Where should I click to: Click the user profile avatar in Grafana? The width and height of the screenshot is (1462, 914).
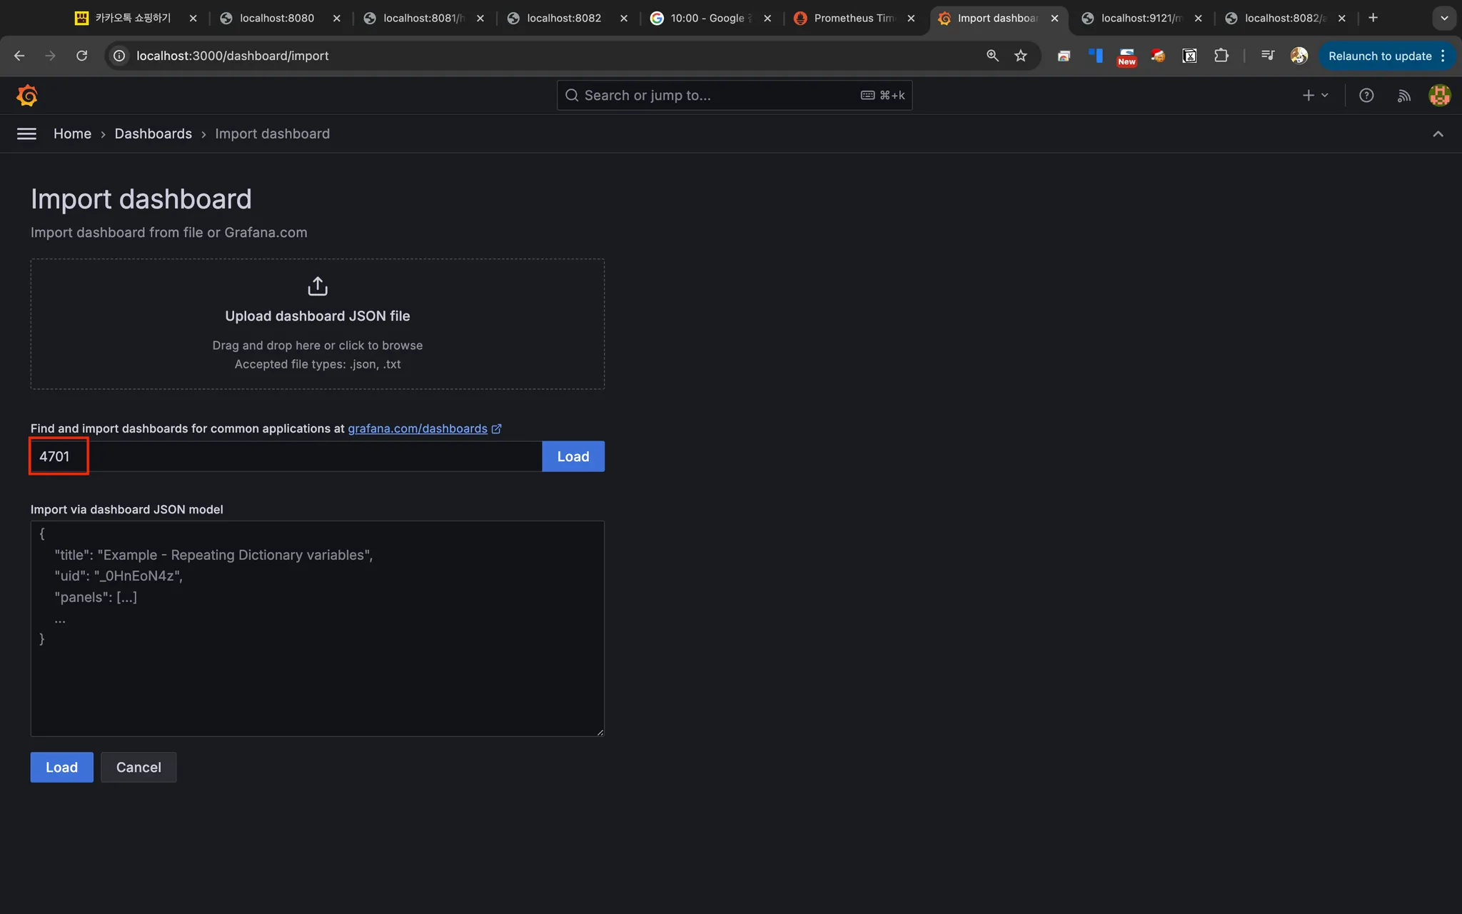coord(1439,95)
